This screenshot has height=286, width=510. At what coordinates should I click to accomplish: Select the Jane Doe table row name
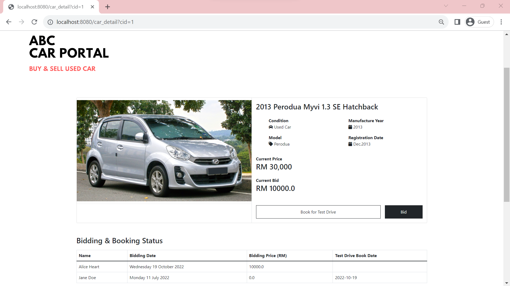[87, 278]
